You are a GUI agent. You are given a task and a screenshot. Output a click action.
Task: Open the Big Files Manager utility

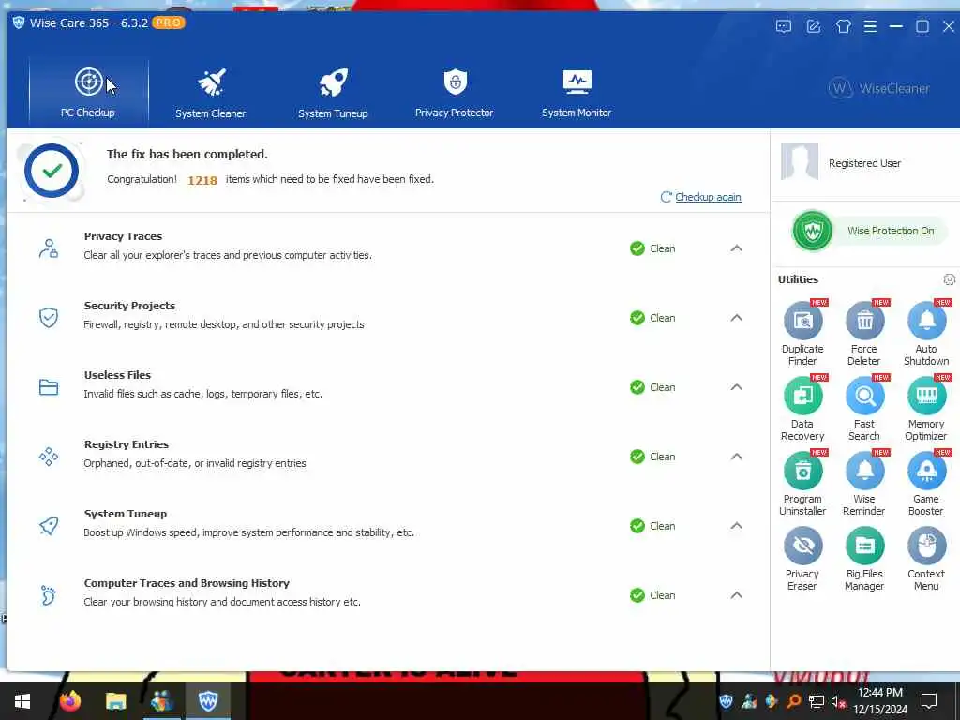click(x=864, y=559)
